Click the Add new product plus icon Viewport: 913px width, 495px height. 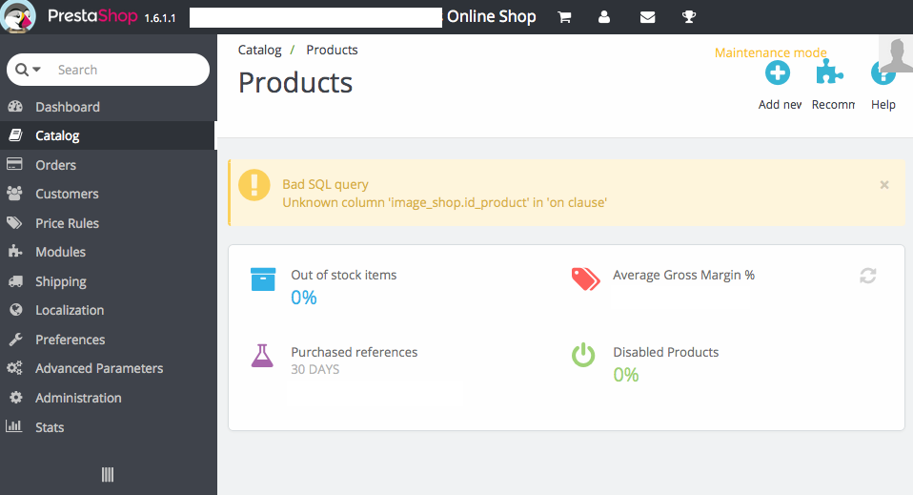(x=778, y=73)
